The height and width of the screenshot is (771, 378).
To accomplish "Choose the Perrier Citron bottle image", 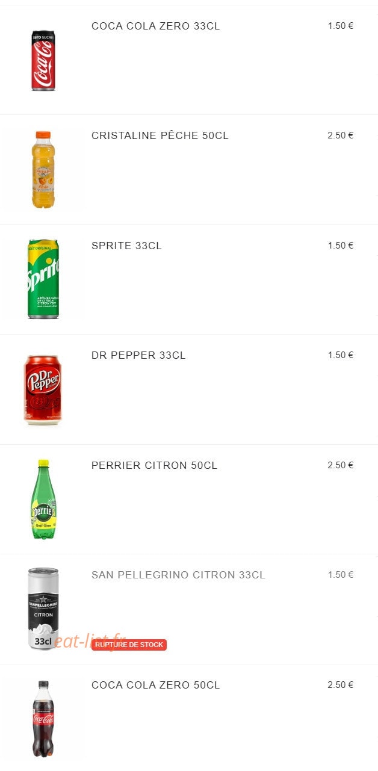I will click(x=43, y=499).
